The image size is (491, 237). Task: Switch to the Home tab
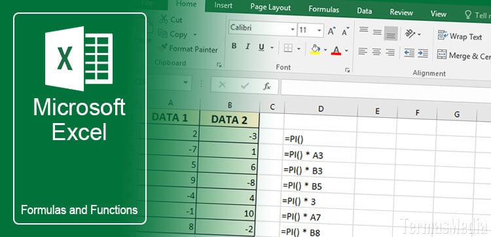point(187,4)
